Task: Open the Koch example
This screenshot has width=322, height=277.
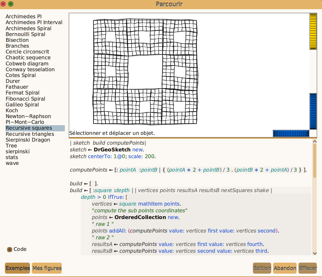Action: click(12, 110)
